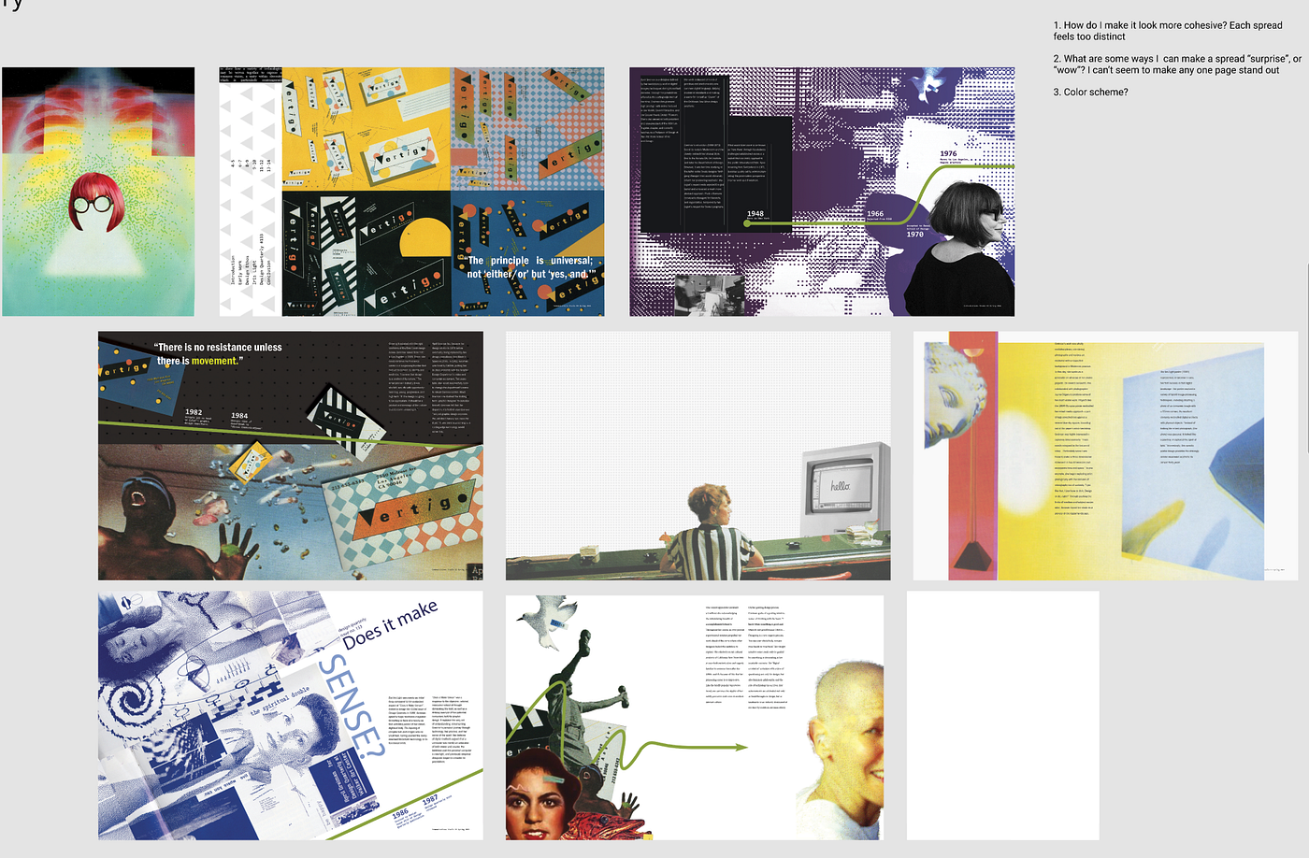
Task: Click the question about cohesive spreads
Action: [1168, 31]
